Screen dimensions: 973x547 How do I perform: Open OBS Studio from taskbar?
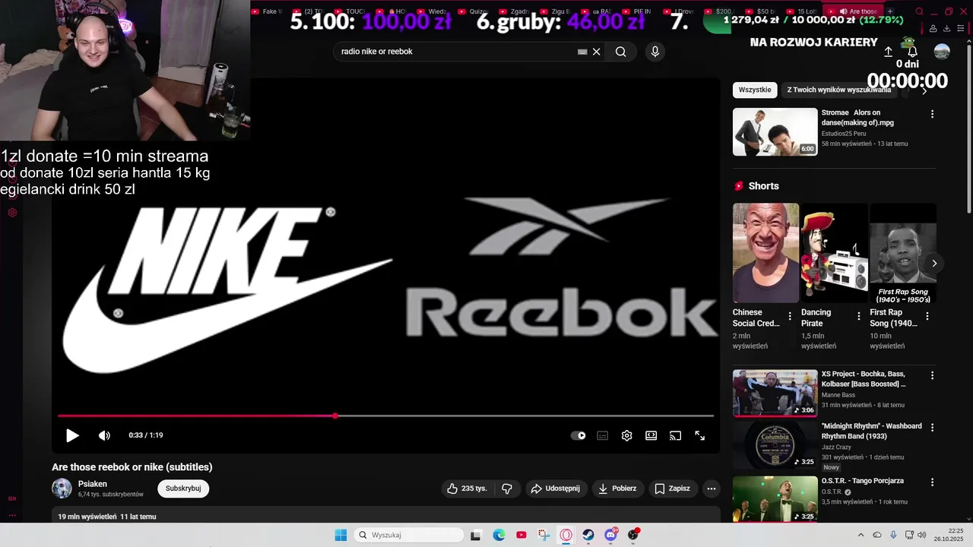click(x=633, y=535)
